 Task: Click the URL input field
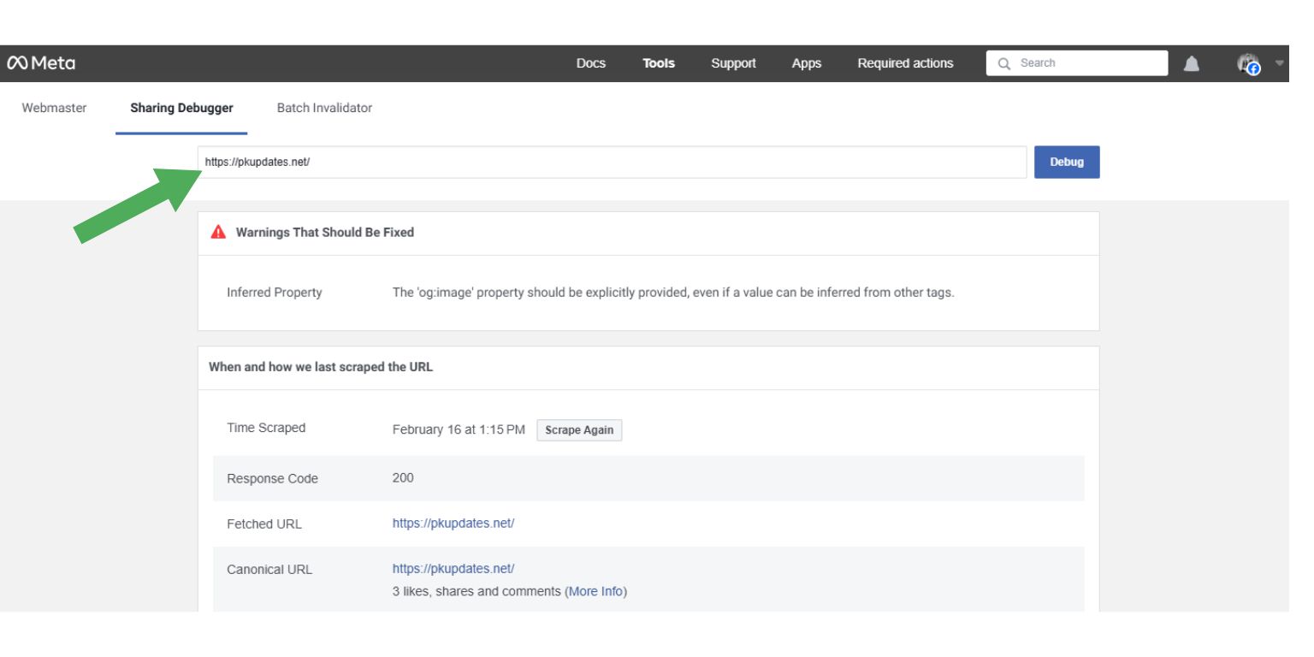click(x=613, y=162)
